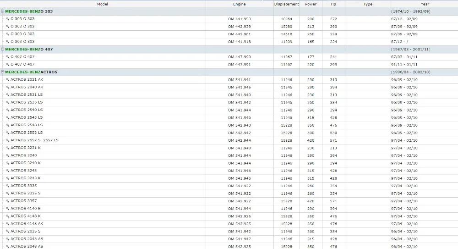
Task: Click the icon next to ACTROS 2035 S
Action: click(x=8, y=232)
